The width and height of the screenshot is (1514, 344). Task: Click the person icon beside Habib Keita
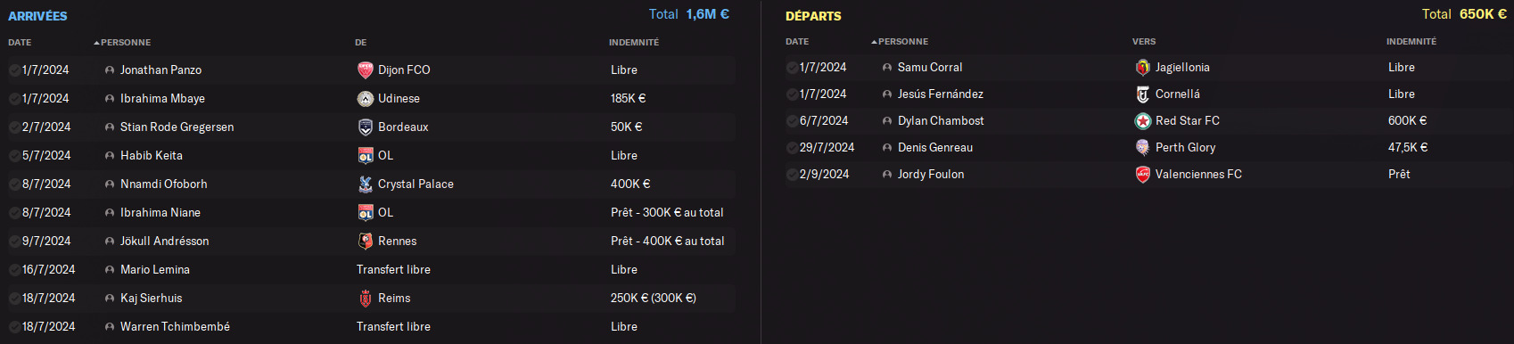coord(110,155)
